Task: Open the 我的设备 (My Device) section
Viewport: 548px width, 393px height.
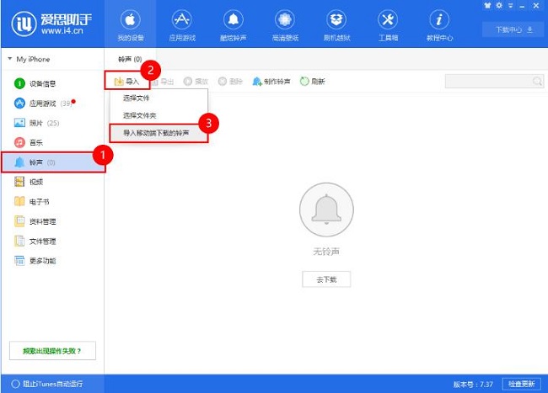Action: [x=132, y=25]
